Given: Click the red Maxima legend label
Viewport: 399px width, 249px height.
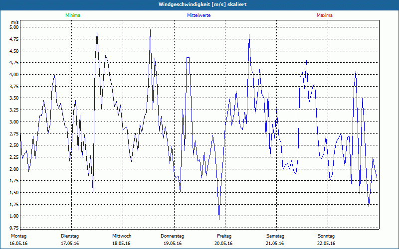Looking at the screenshot, I should coord(325,15).
